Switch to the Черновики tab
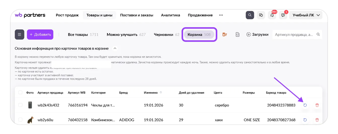338x134 pixels. pos(166,35)
